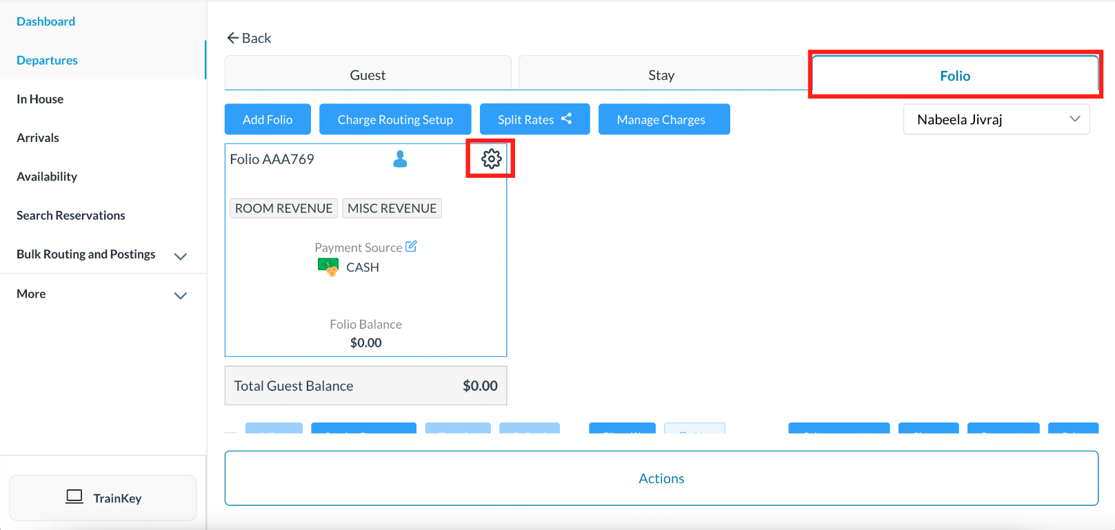The height and width of the screenshot is (530, 1115).
Task: Click the ROOM REVENUE tag
Action: [x=283, y=208]
